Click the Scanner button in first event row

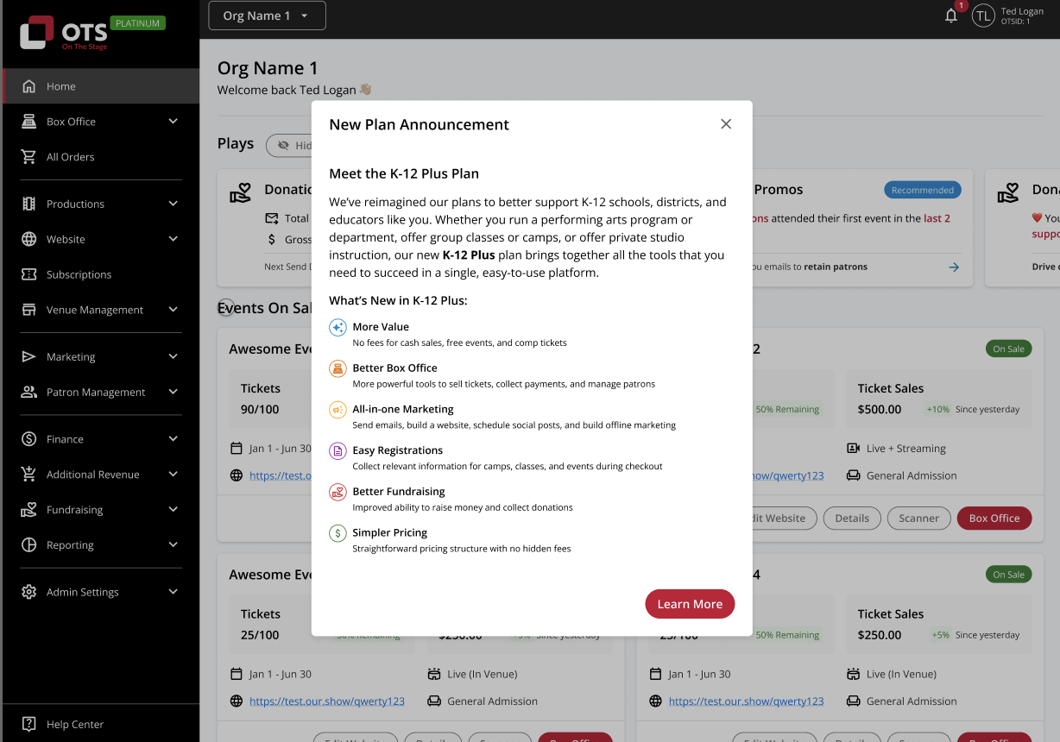point(918,518)
